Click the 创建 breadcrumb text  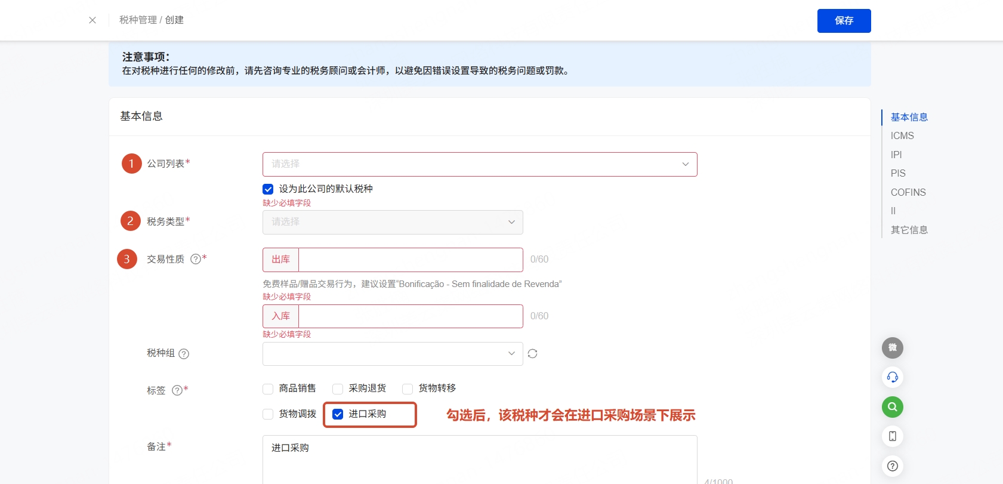tap(174, 20)
